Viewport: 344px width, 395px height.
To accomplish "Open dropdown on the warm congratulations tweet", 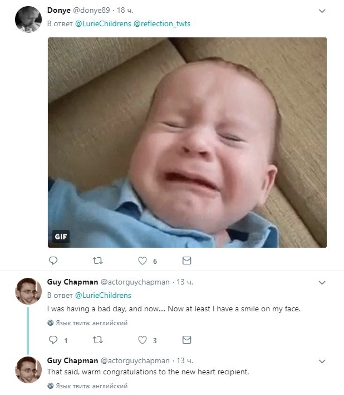I will coord(322,362).
